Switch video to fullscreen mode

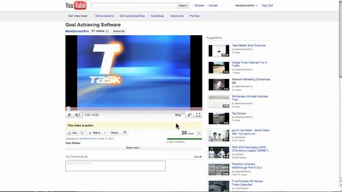click(x=198, y=115)
